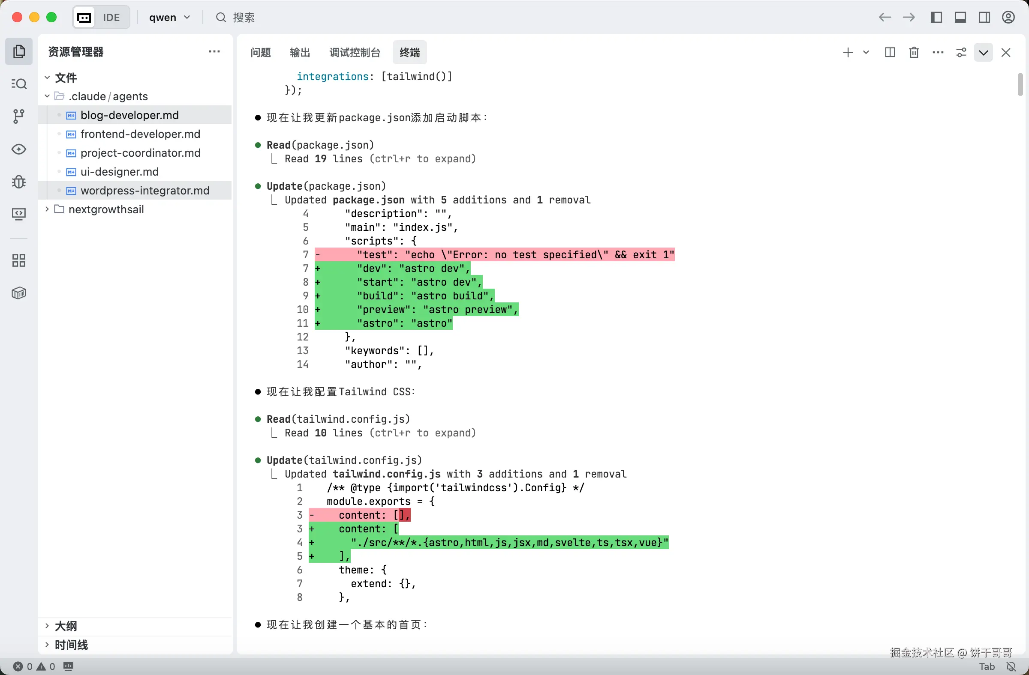Expand the nextgrowthsail folder
Image resolution: width=1029 pixels, height=675 pixels.
coord(106,209)
